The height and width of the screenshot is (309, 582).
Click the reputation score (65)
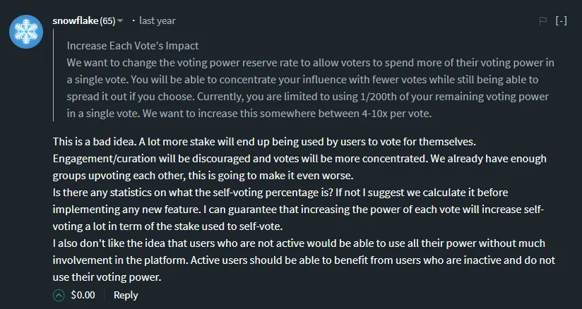tap(107, 20)
